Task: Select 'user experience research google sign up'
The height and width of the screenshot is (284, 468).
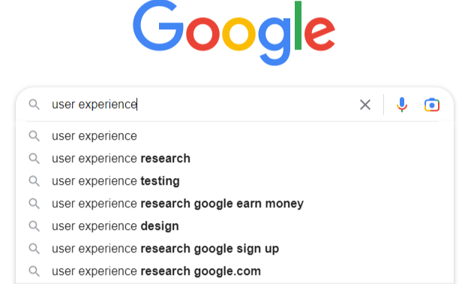Action: (235, 249)
